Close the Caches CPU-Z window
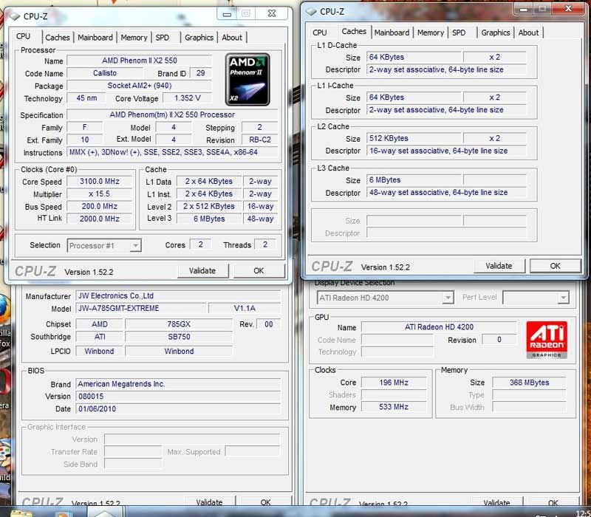 (x=568, y=8)
